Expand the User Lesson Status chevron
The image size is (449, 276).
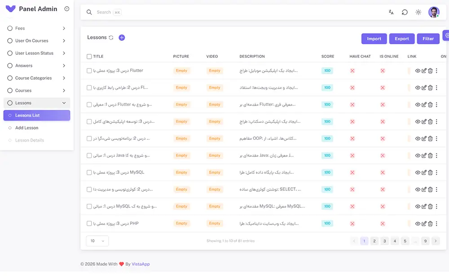click(64, 53)
